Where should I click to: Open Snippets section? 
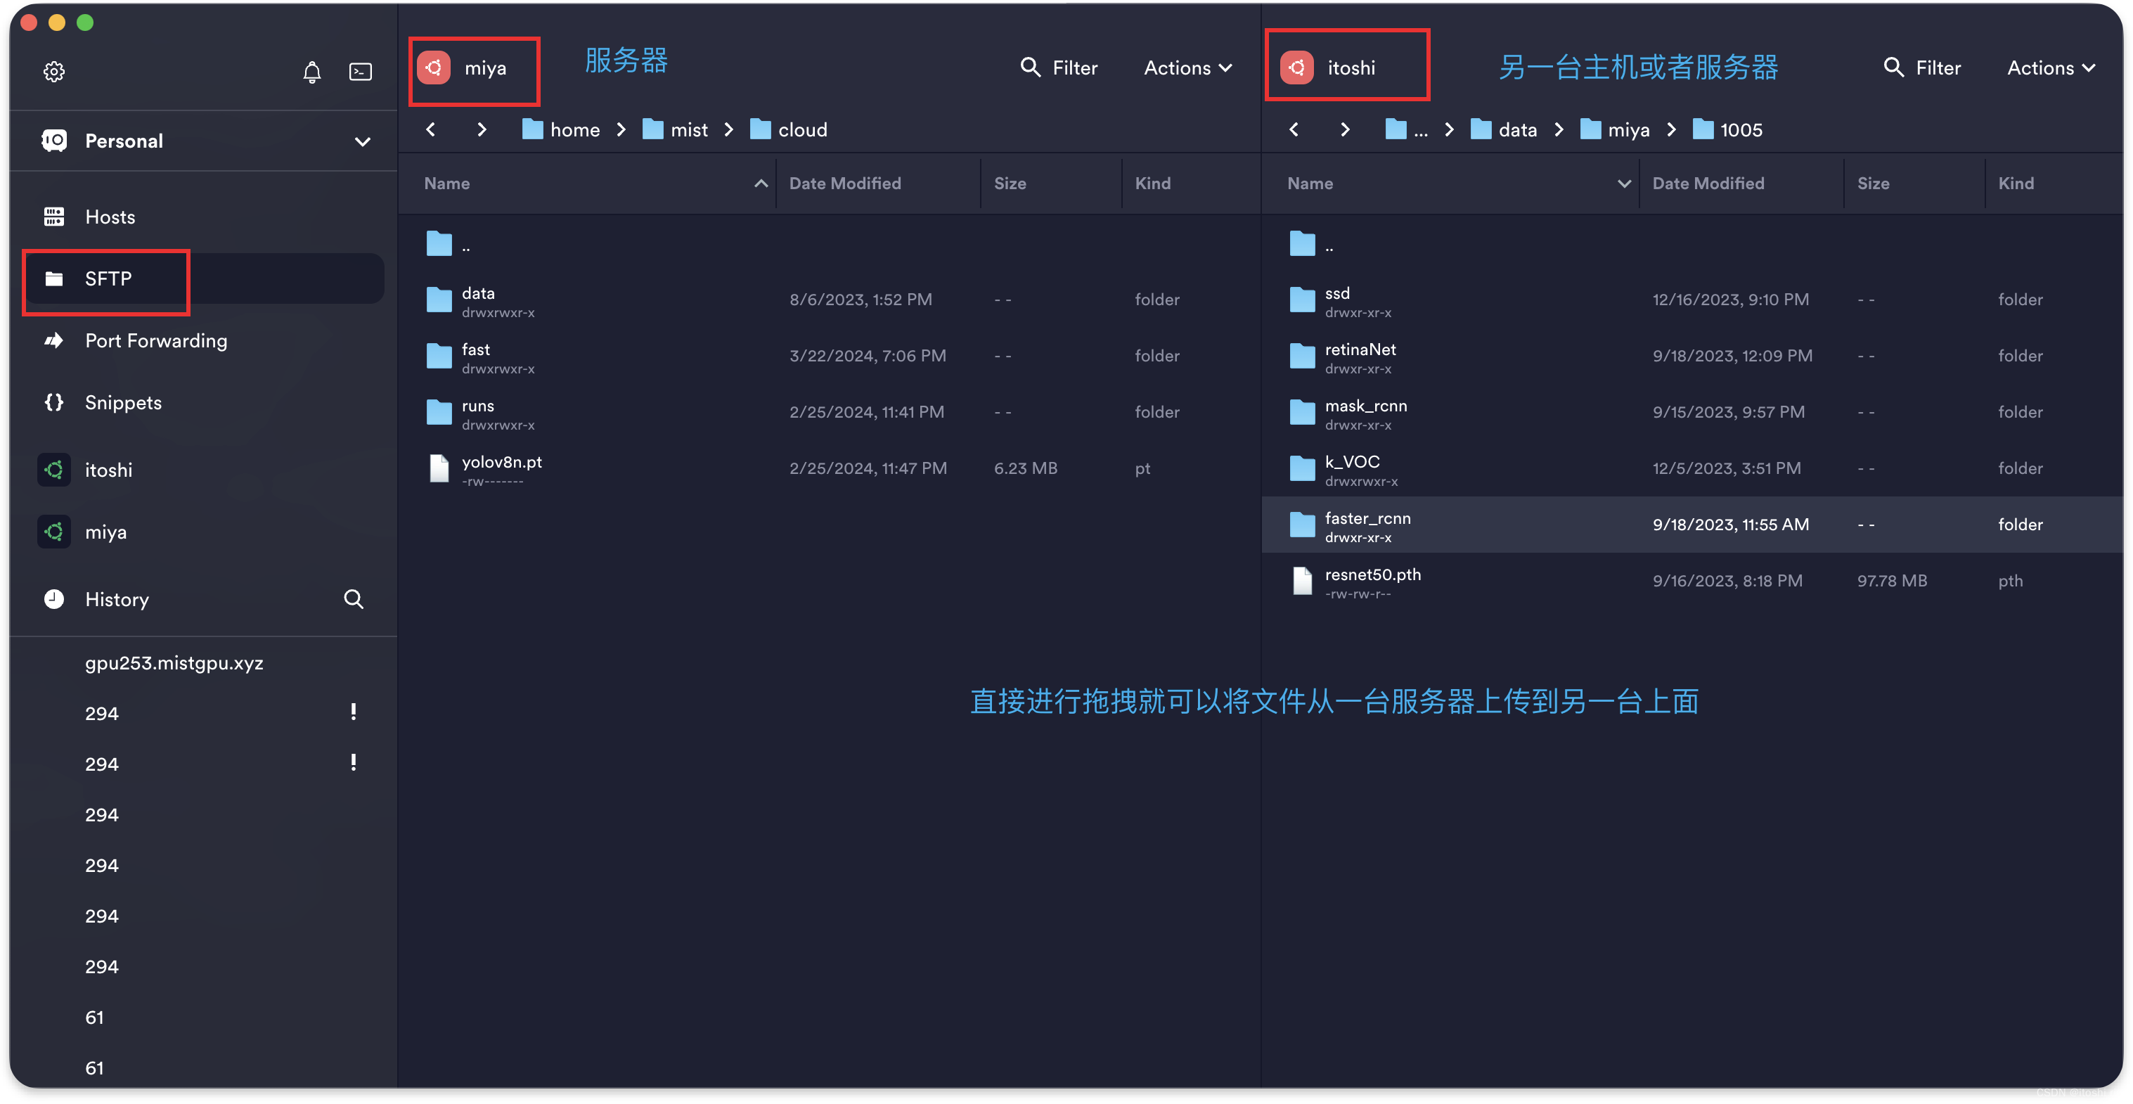click(x=204, y=402)
